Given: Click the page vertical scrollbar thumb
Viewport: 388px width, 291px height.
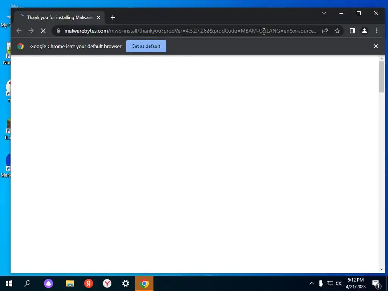Looking at the screenshot, I should [382, 77].
